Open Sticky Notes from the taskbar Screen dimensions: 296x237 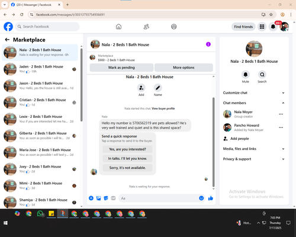(x=52, y=214)
